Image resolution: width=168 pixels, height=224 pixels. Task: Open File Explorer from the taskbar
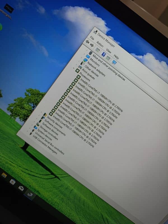4,175
